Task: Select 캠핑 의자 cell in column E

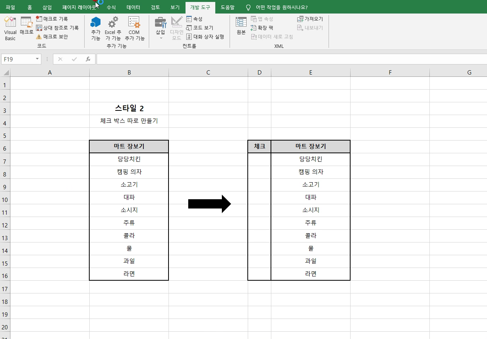Action: click(311, 172)
